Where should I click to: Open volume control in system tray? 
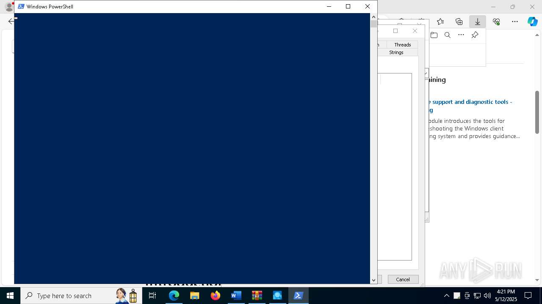point(487,296)
